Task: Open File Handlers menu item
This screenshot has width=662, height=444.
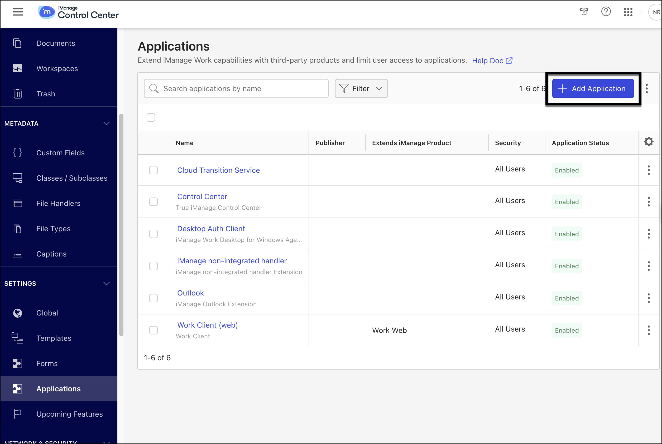Action: 59,203
